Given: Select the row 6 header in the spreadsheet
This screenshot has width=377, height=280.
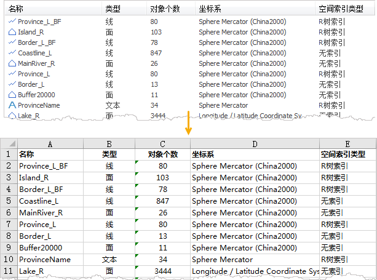Looking at the screenshot, I should (8, 212).
